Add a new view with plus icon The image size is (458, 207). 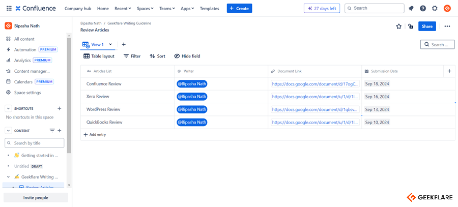tap(124, 44)
